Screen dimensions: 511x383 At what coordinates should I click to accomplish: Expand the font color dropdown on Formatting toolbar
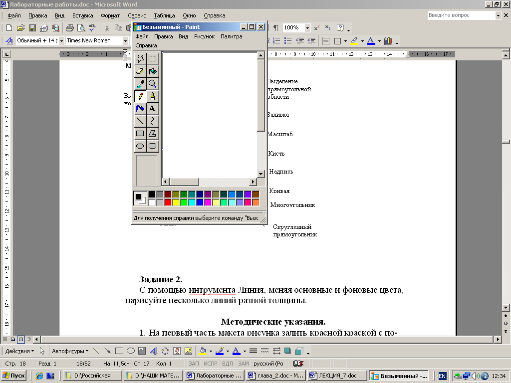coord(379,41)
